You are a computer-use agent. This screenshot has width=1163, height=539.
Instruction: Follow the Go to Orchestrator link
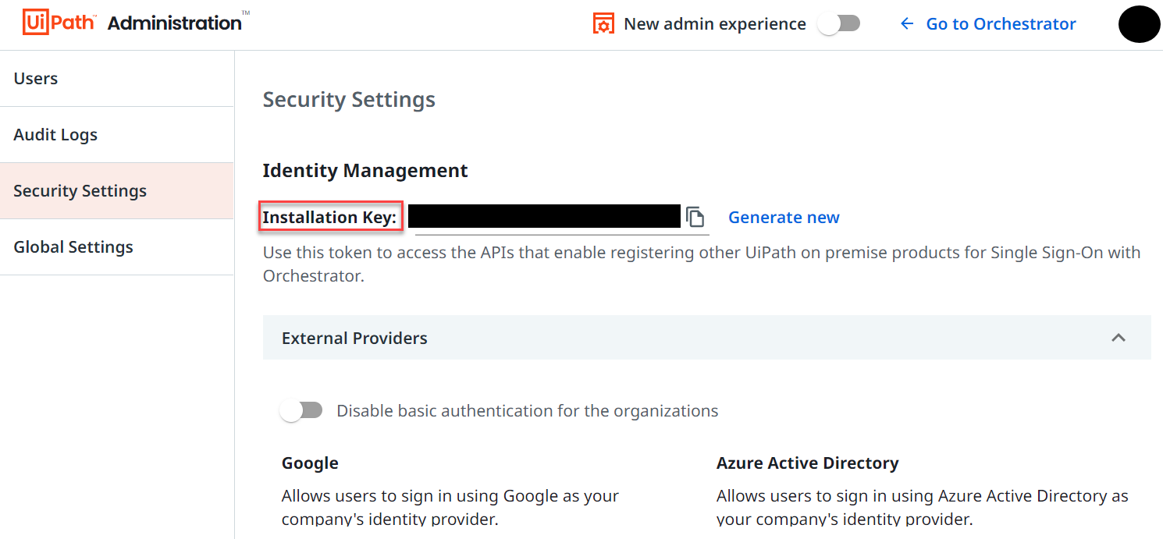point(1001,24)
